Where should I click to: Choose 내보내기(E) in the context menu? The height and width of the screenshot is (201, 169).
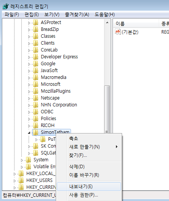point(89,187)
